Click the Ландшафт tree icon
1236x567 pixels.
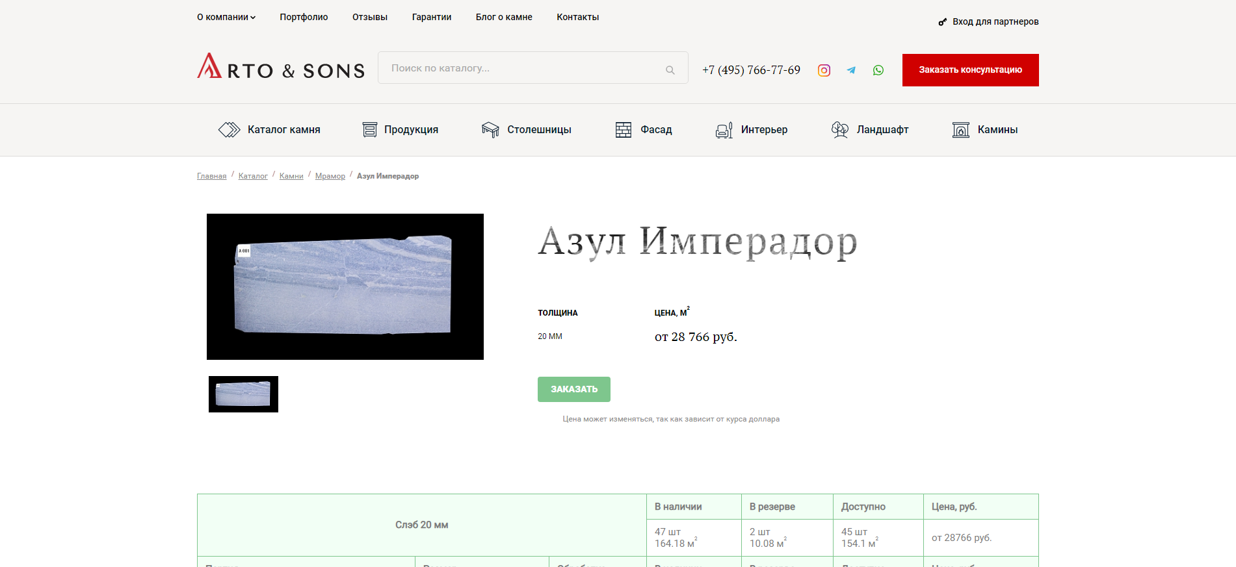coord(839,130)
